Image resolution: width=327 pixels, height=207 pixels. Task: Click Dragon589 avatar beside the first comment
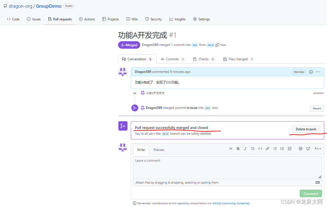[123, 72]
